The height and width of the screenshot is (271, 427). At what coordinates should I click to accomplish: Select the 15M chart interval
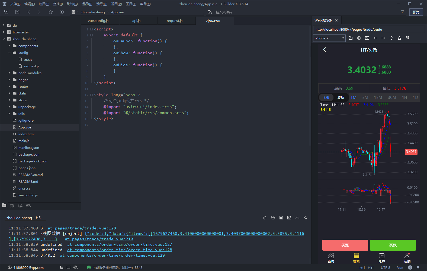(x=378, y=97)
